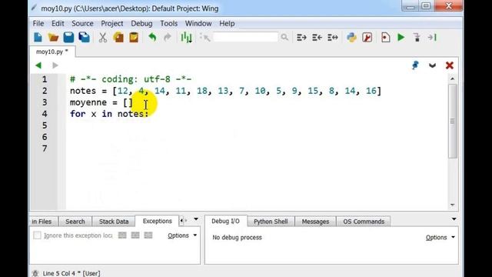Close the document with red X
This screenshot has height=277, width=492.
449,65
